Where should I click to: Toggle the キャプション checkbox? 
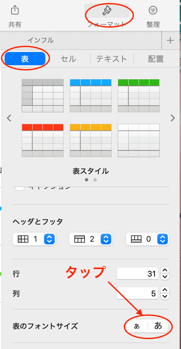[20, 188]
